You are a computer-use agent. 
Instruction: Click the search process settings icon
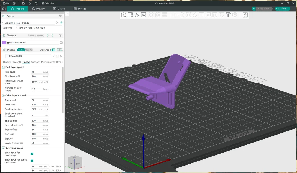[62, 56]
